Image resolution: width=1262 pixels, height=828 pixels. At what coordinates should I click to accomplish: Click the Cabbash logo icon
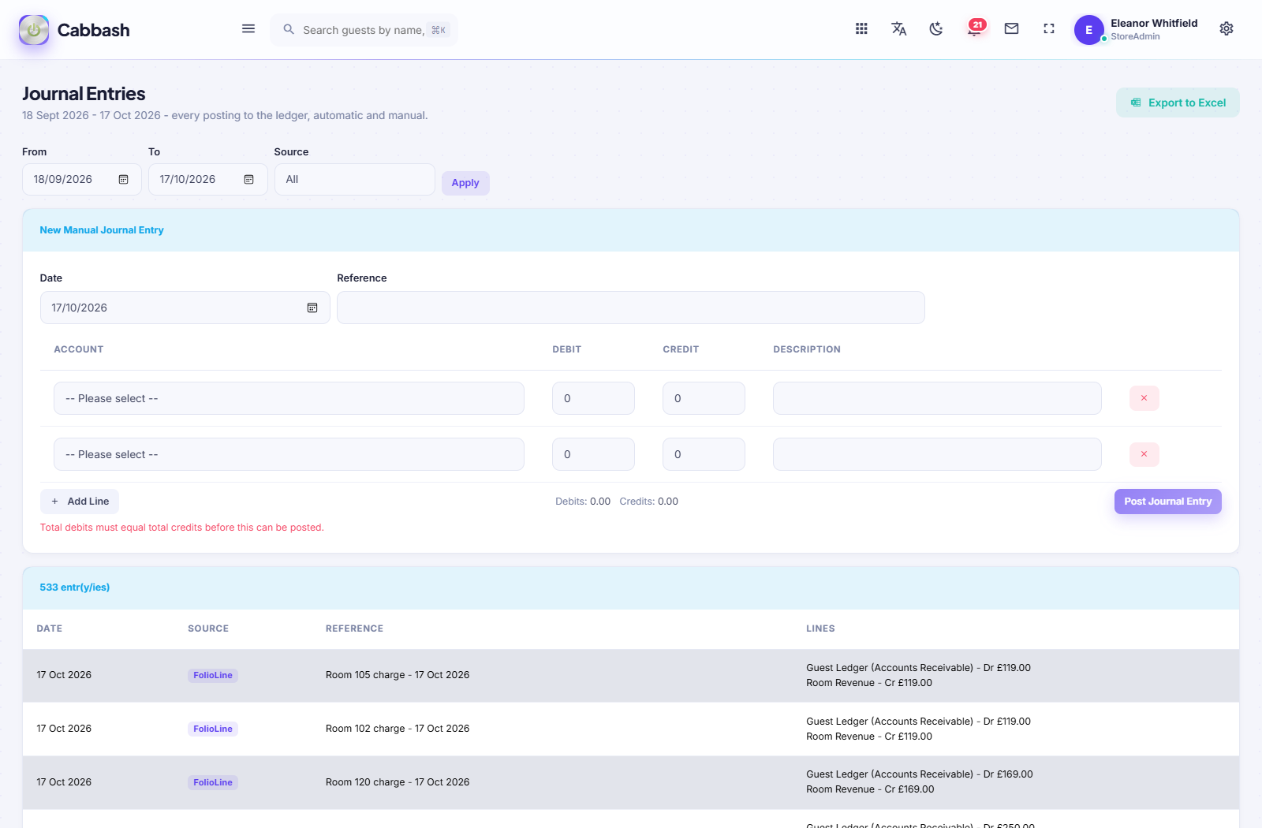click(x=34, y=30)
